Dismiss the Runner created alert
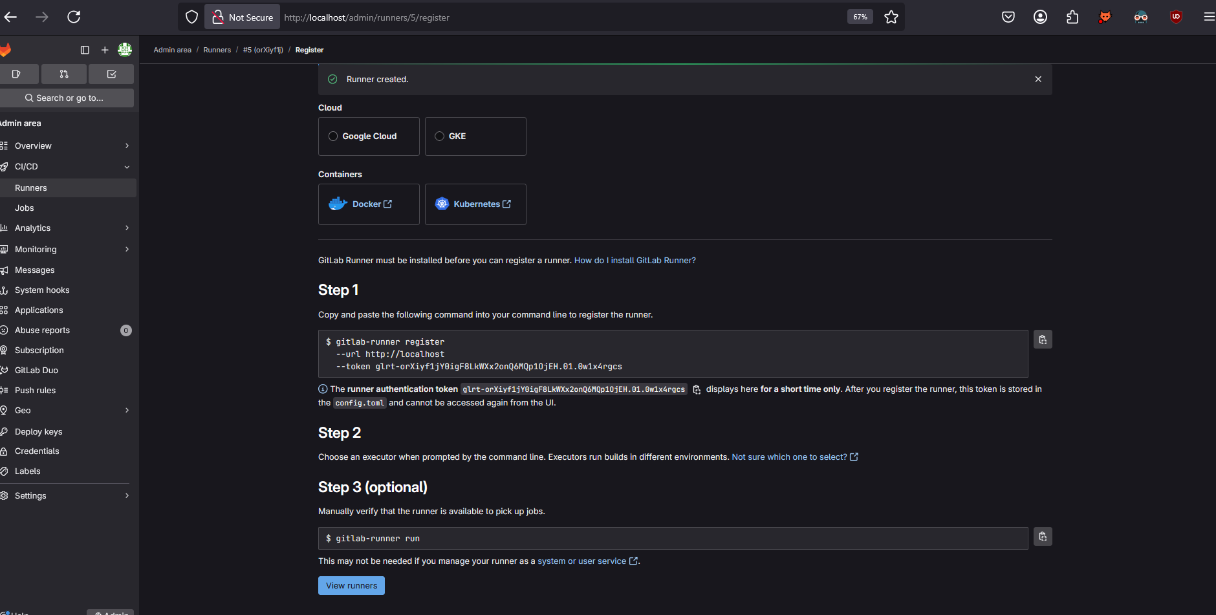Screen dimensions: 1216x615 1037,79
